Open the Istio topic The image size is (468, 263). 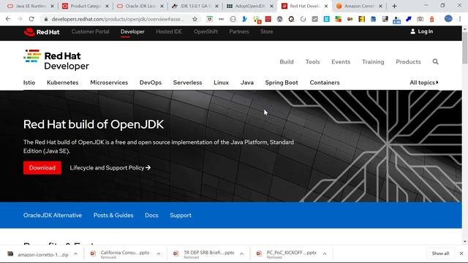pyautogui.click(x=29, y=83)
